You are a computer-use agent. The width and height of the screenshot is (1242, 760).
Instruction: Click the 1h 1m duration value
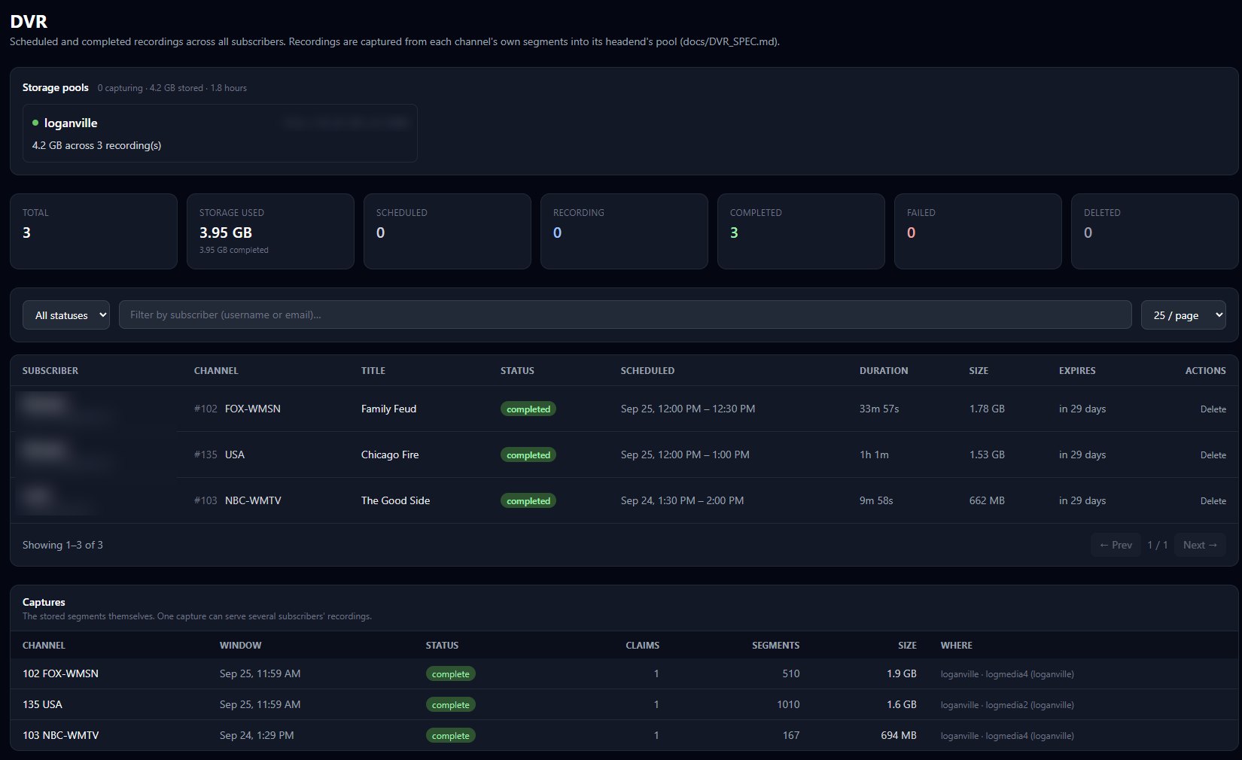(x=874, y=454)
